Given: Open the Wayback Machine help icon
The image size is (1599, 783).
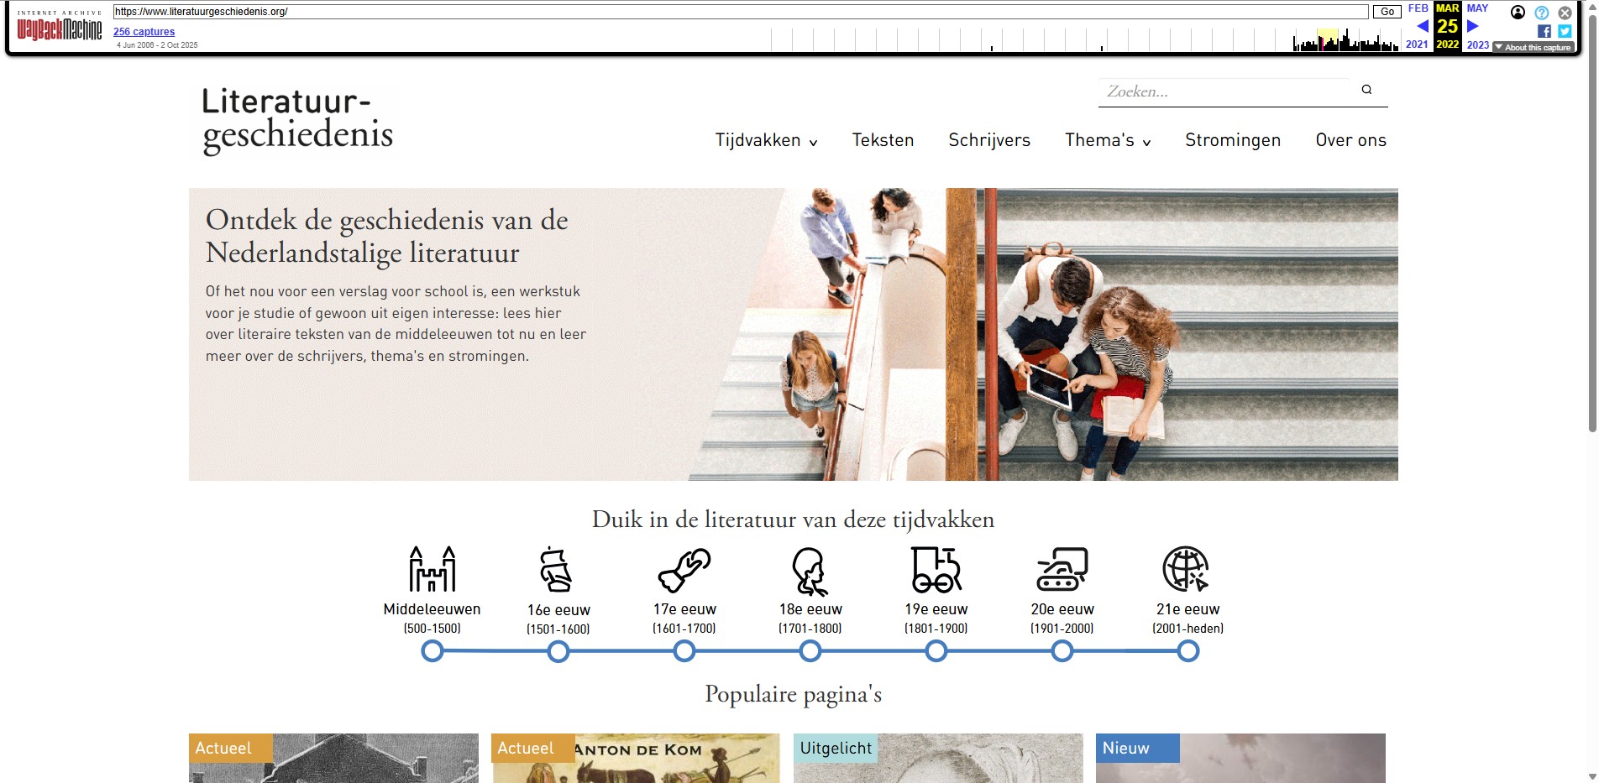Looking at the screenshot, I should pyautogui.click(x=1543, y=13).
